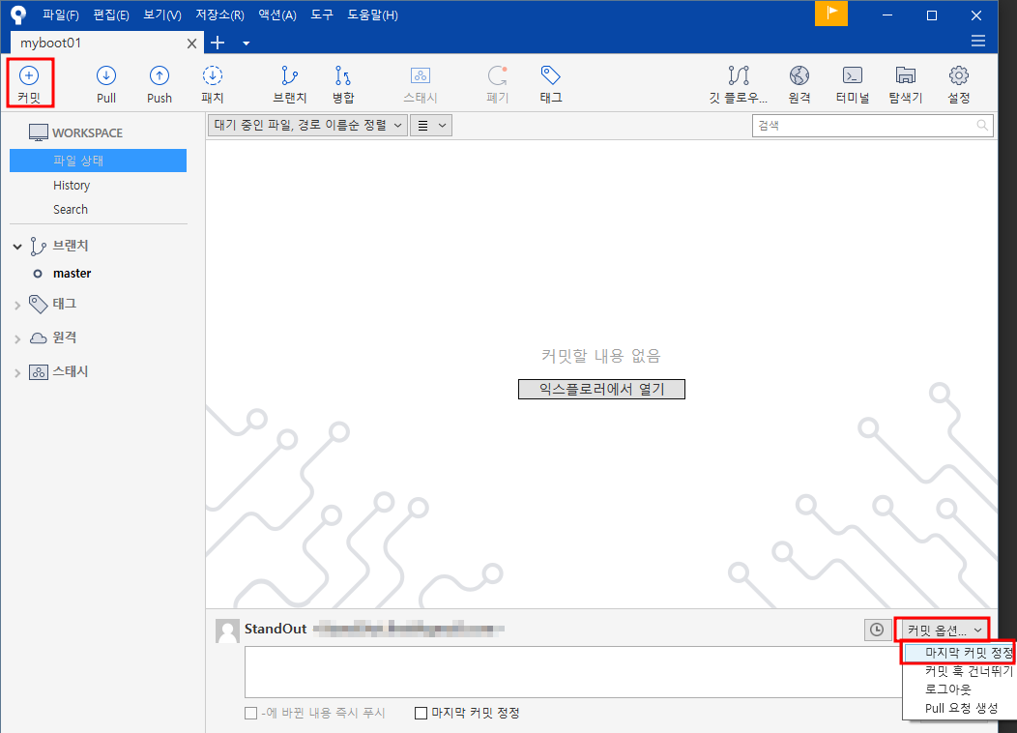This screenshot has width=1017, height=733.
Task: Open the 브랜치 (Branch) toolbar tool
Action: click(x=289, y=84)
